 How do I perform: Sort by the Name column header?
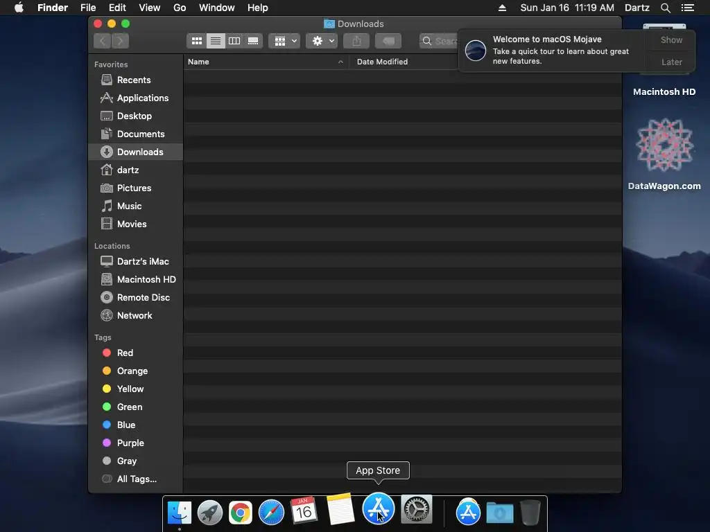[266, 62]
